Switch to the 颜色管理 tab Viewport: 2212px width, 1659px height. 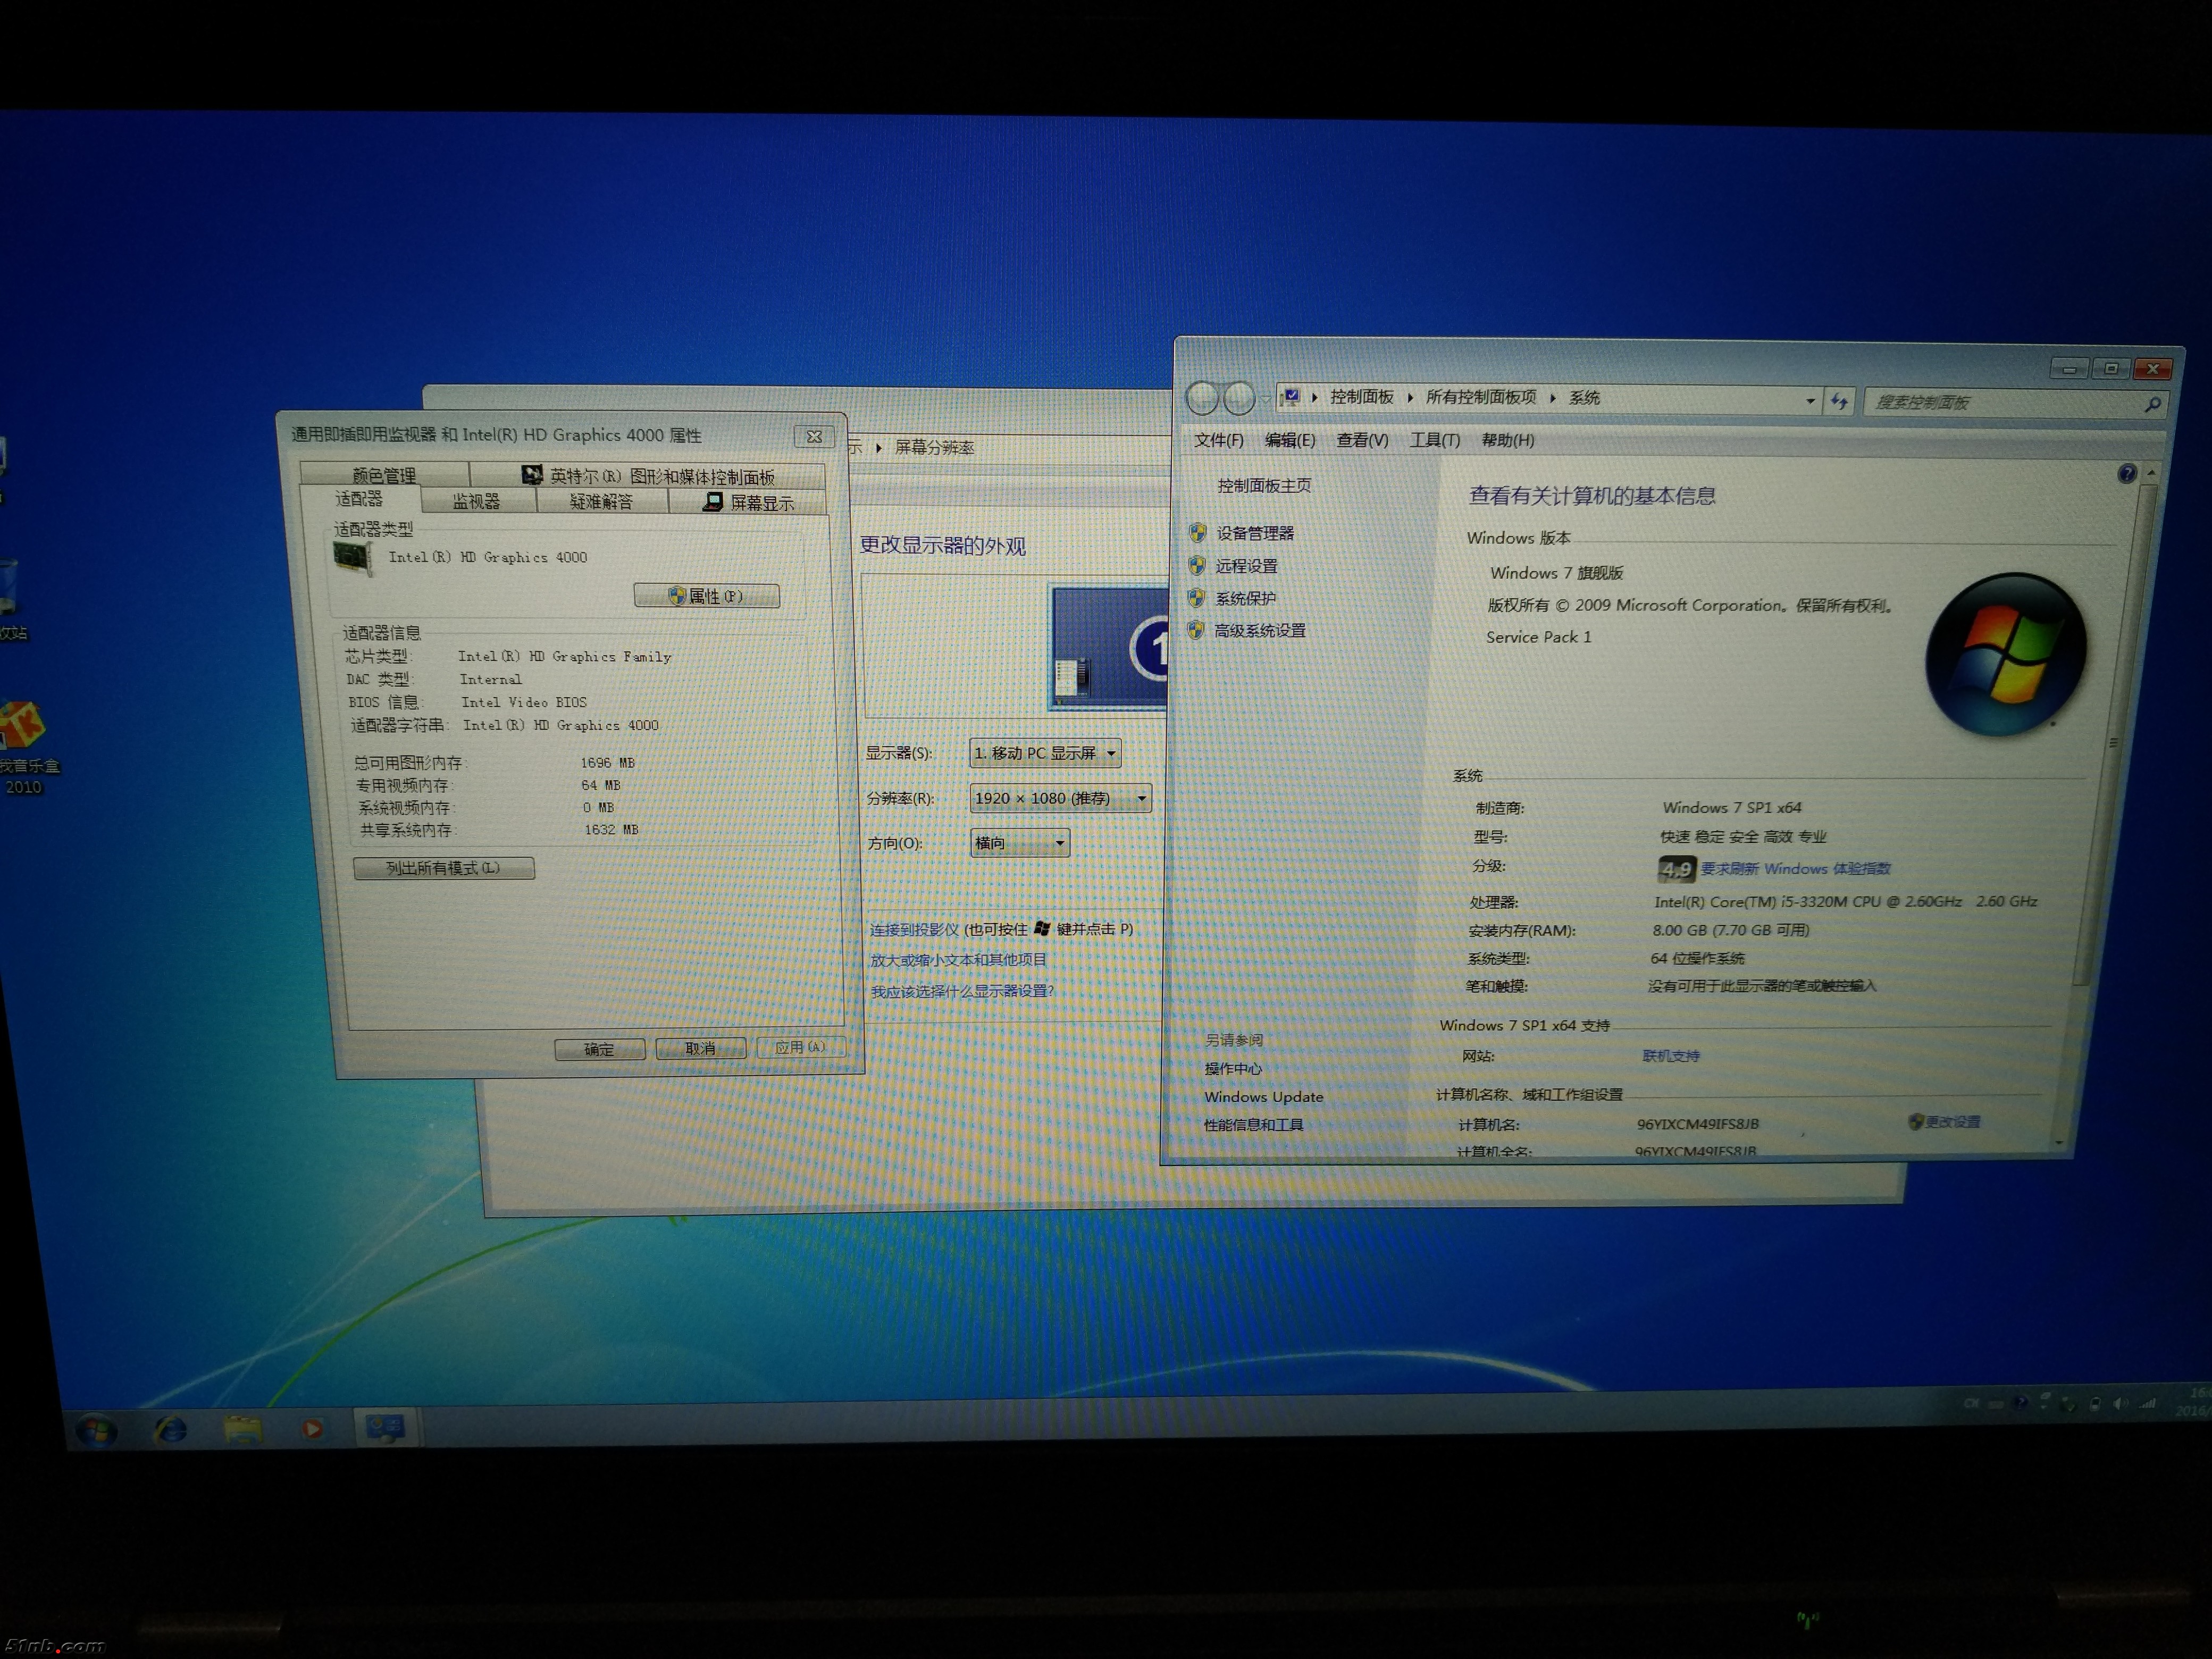pyautogui.click(x=384, y=475)
